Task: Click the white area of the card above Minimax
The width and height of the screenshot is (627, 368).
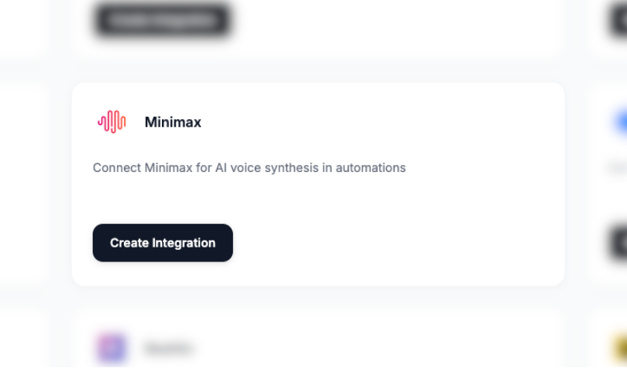Action: pos(389,31)
